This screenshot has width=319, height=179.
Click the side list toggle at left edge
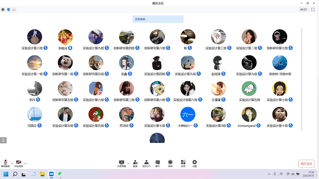pyautogui.click(x=3, y=140)
